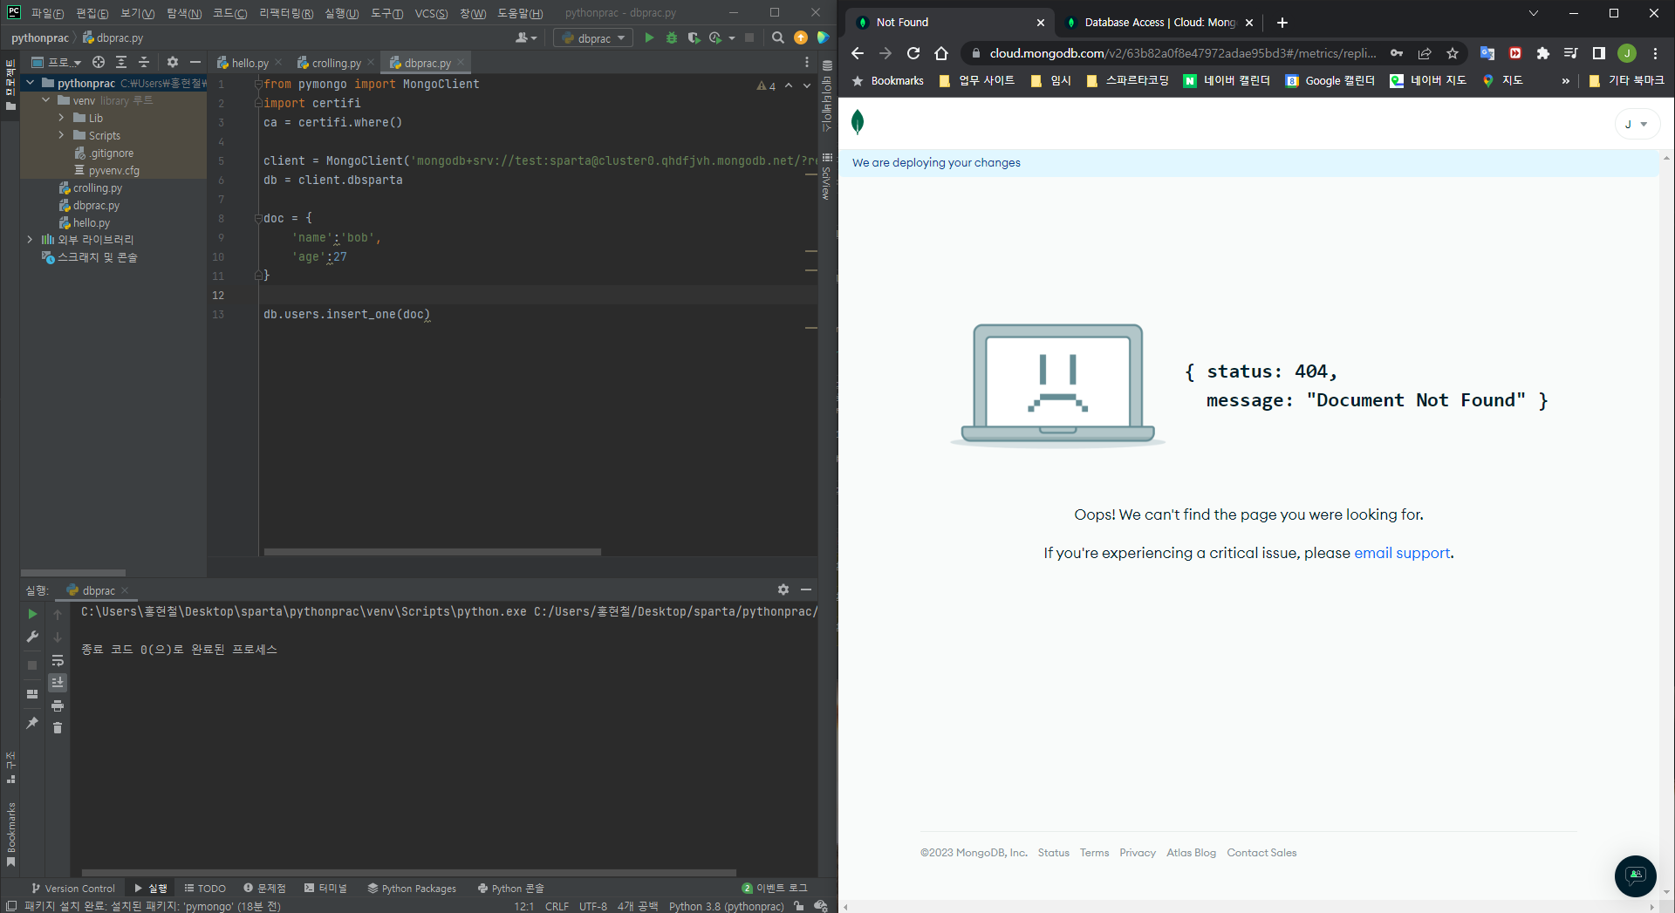This screenshot has width=1675, height=913.
Task: Open the Atlas Blog footer link
Action: point(1191,853)
